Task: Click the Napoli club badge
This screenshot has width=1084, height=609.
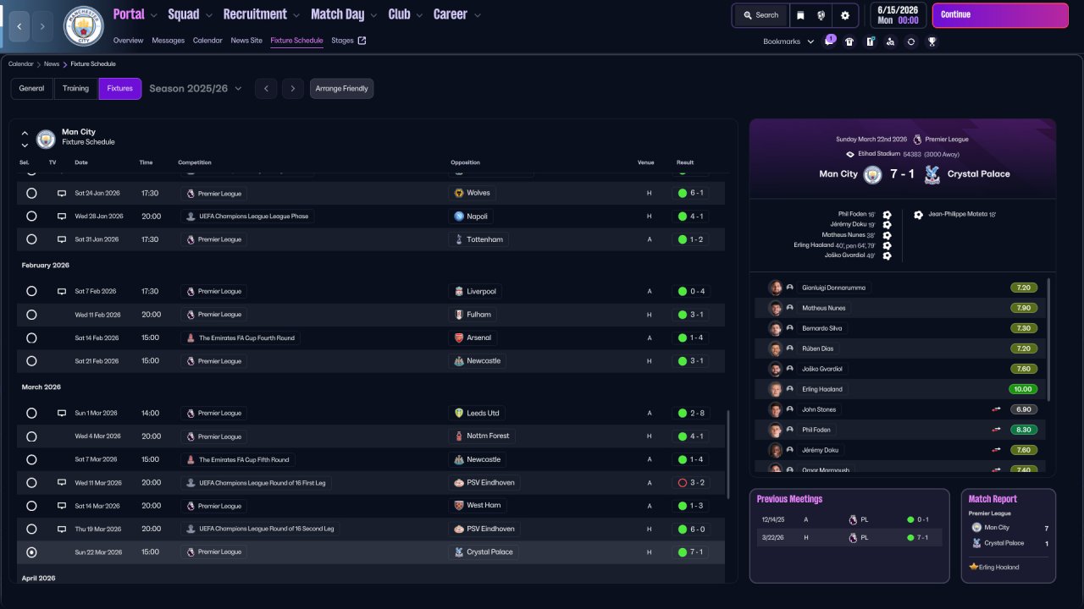Action: coord(460,217)
